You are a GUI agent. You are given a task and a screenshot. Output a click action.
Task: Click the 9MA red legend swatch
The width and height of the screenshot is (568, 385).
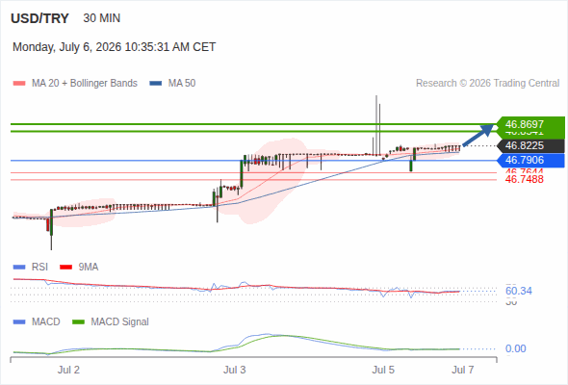pyautogui.click(x=65, y=268)
